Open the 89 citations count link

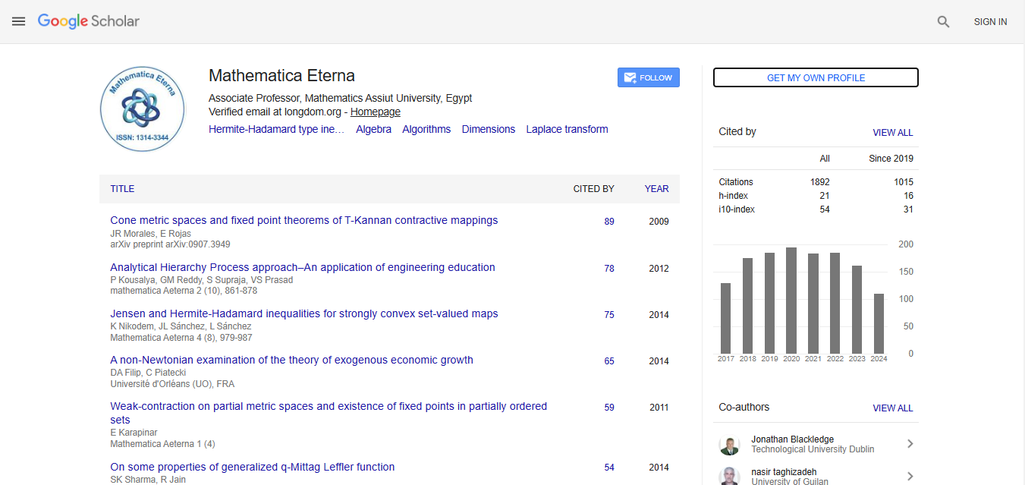[x=609, y=222]
